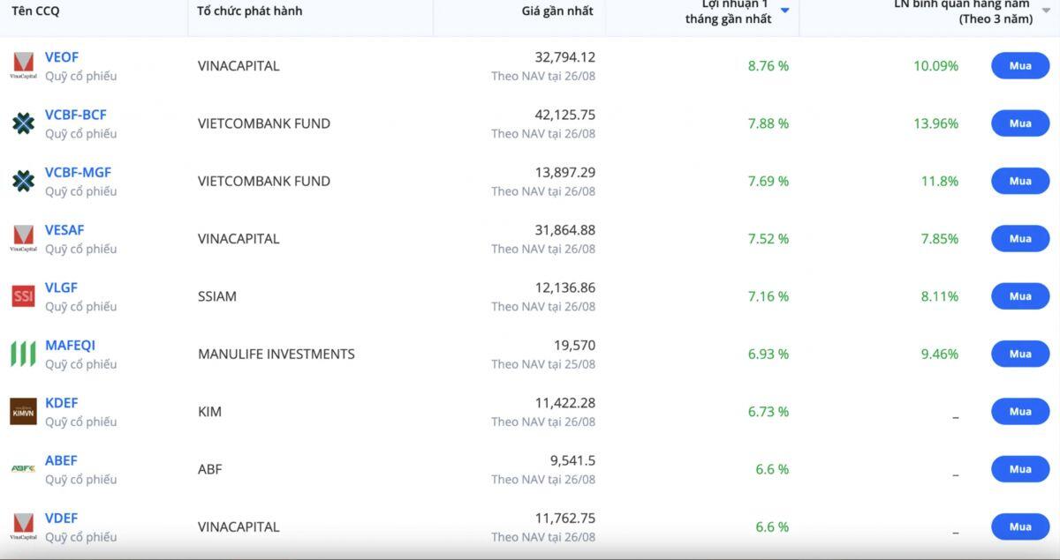Click Mua in the VDEF row

click(x=1020, y=526)
